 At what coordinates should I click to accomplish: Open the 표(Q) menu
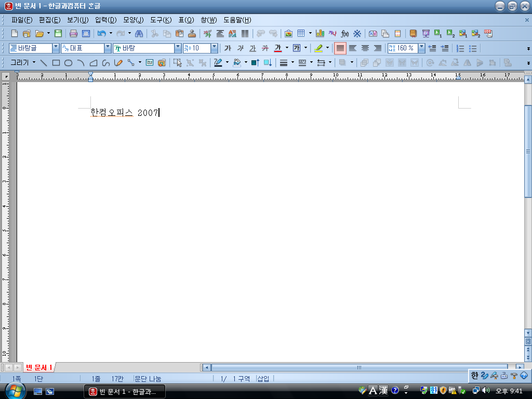pyautogui.click(x=186, y=20)
